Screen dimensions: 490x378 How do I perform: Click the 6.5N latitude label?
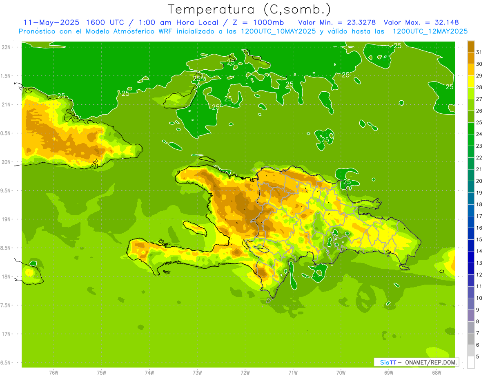coord(6,363)
